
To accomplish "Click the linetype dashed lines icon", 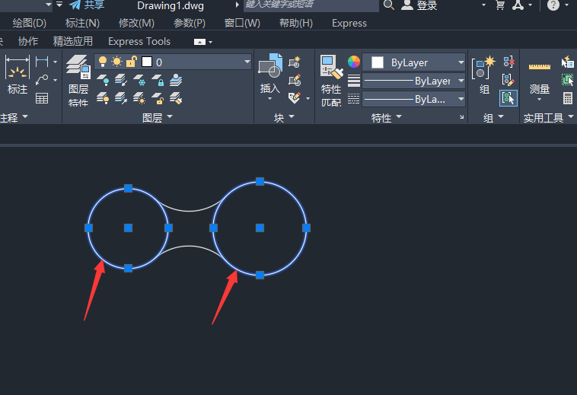I will pos(354,99).
